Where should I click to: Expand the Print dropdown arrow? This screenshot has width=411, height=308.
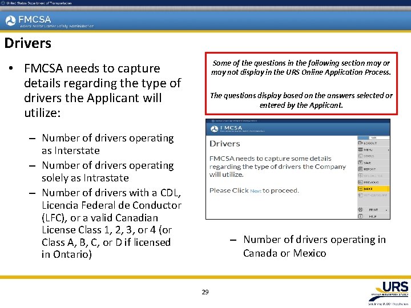click(386, 210)
